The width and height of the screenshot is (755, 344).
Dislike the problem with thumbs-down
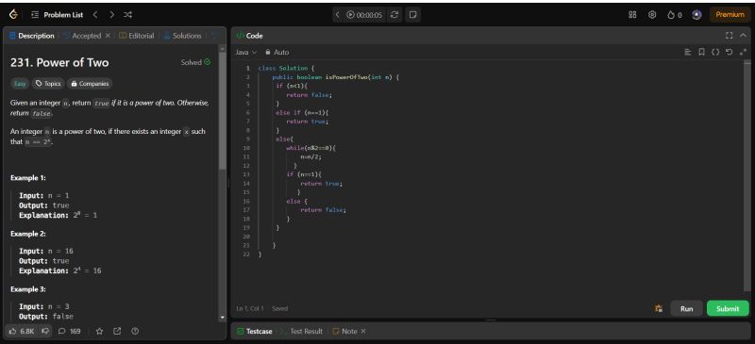(45, 331)
